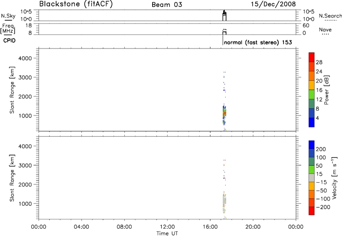The height and width of the screenshot is (236, 342).
Task: Select the 'Freq. [MHz]' axis label
Action: point(8,29)
